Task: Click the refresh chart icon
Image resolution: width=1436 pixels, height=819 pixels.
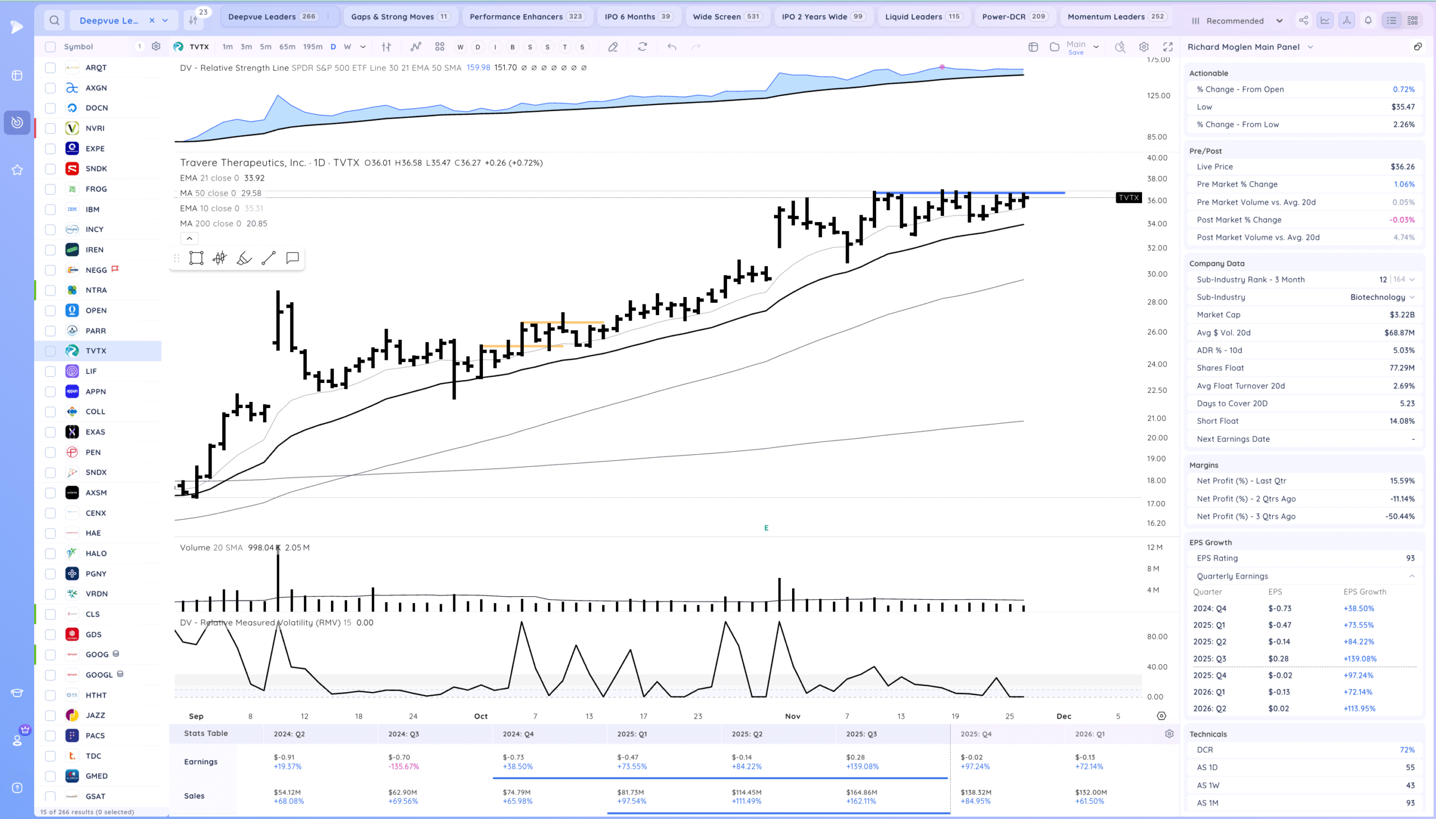Action: click(x=642, y=47)
